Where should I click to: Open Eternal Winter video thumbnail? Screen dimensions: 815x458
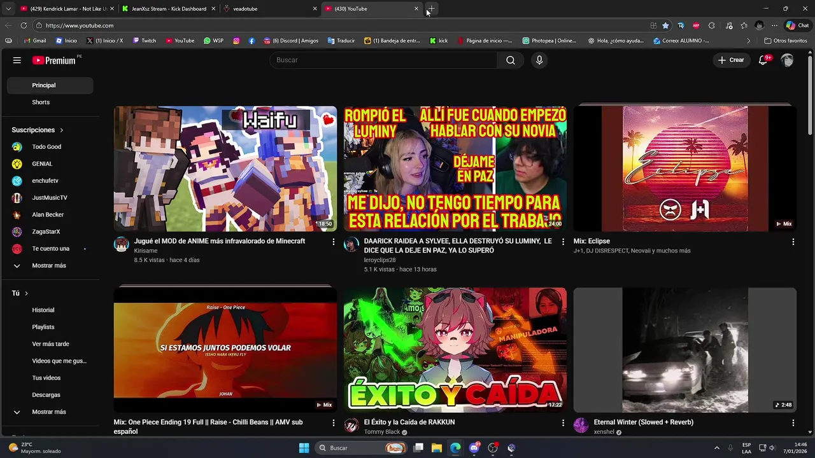click(x=685, y=350)
